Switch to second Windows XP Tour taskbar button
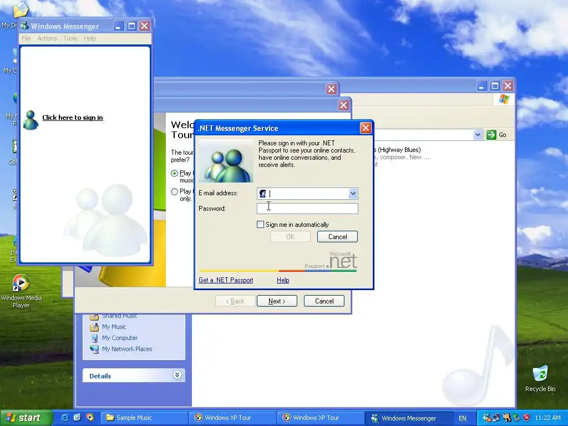 point(321,418)
